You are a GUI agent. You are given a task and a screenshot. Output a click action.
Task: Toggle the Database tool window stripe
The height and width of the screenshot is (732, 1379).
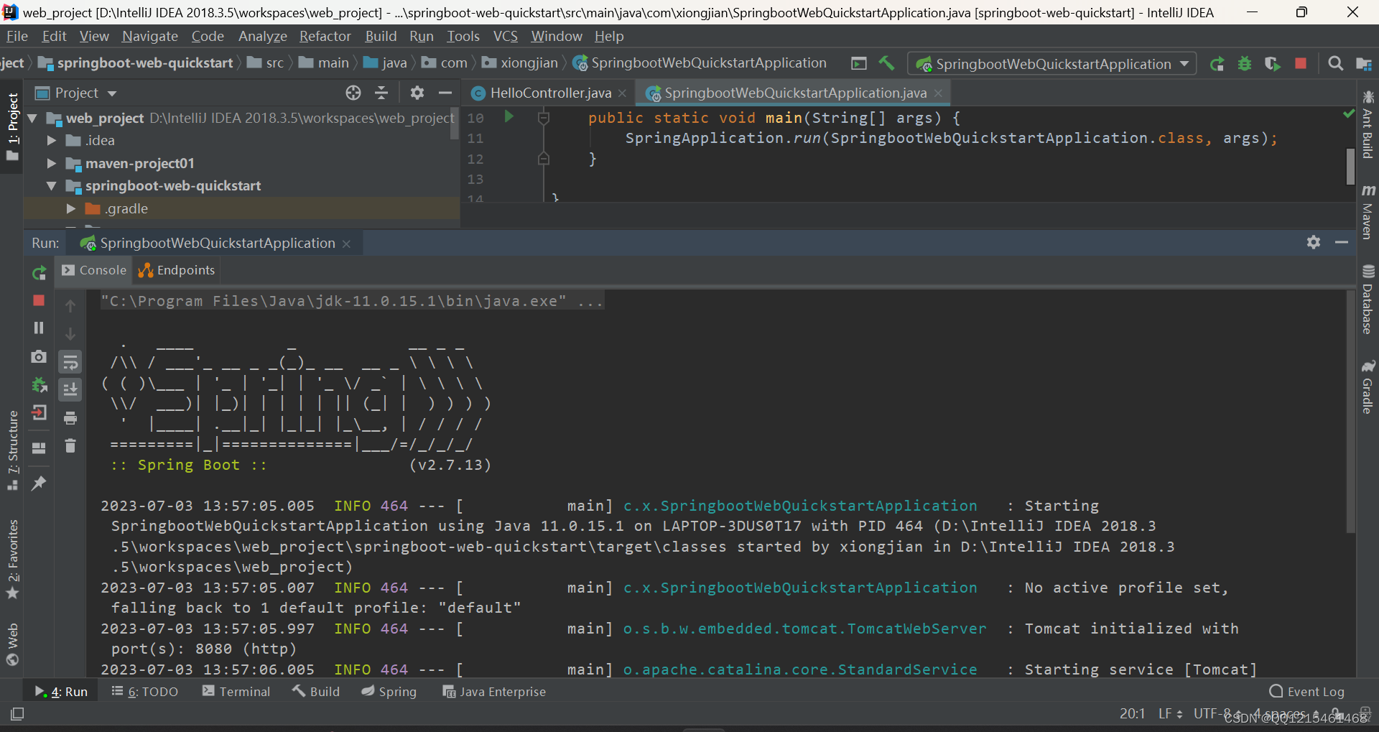pyautogui.click(x=1368, y=299)
